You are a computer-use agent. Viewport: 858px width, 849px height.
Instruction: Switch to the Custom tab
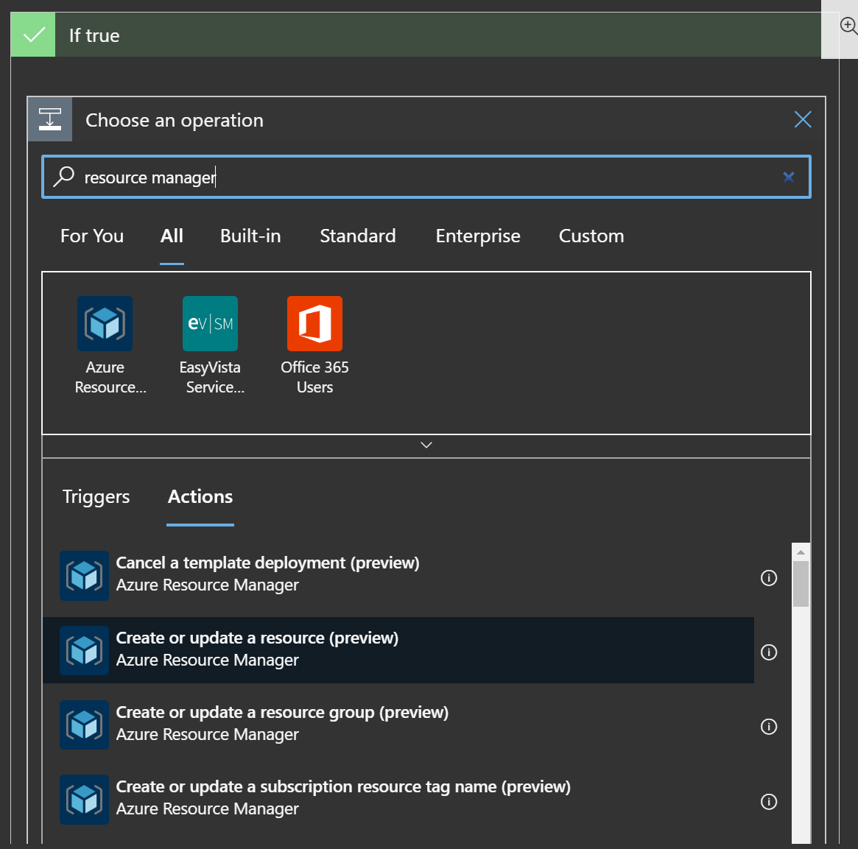591,236
